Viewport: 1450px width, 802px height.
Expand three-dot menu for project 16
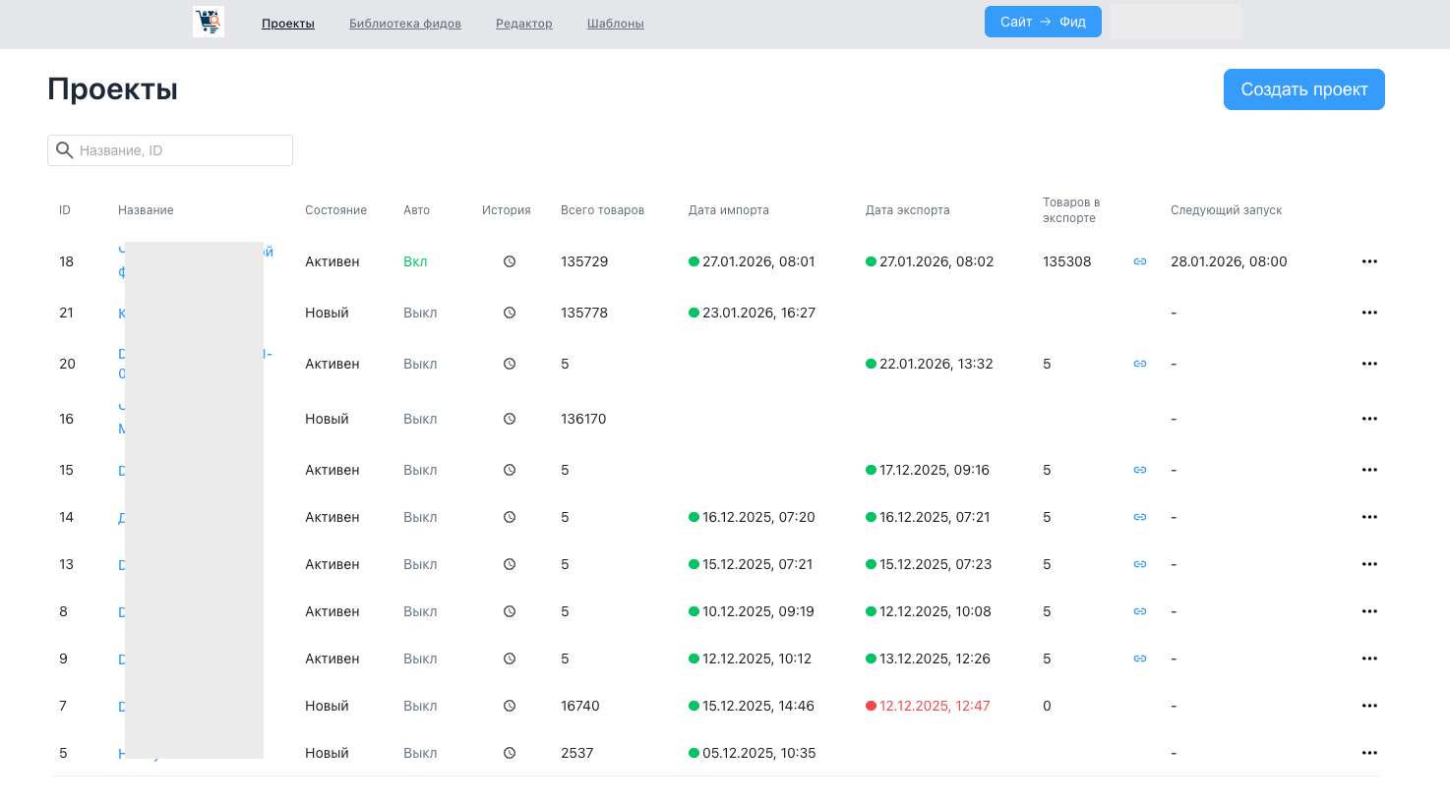(x=1369, y=419)
